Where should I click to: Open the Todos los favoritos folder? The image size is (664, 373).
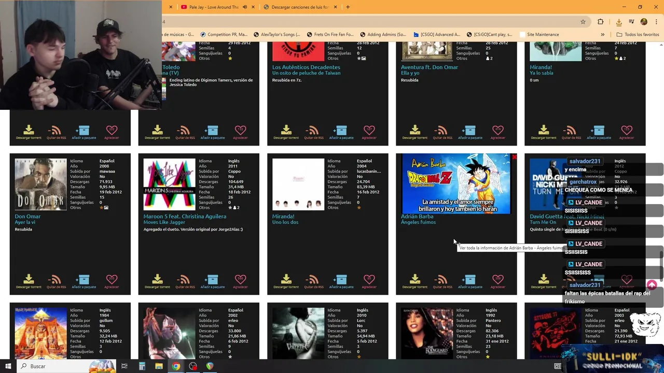pos(638,35)
